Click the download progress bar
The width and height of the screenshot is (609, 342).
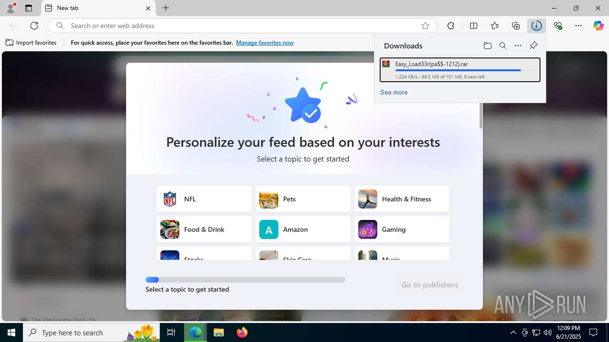click(466, 70)
